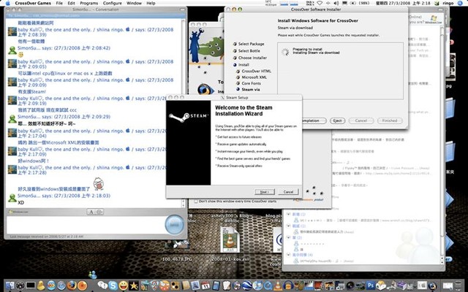The height and width of the screenshot is (292, 468).
Task: Open QuickTime Player in the Dock
Action: click(x=268, y=285)
